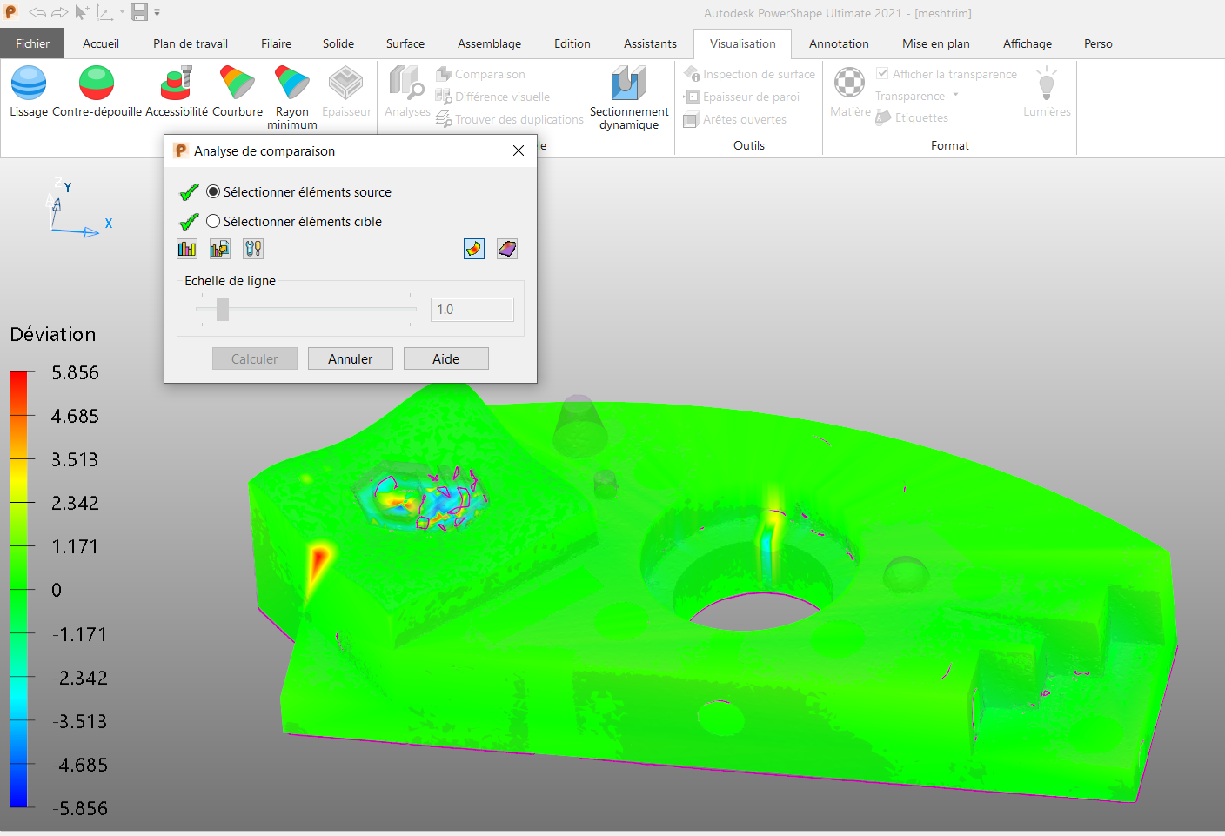Open the workplane axes dropdown arrow

click(x=122, y=13)
